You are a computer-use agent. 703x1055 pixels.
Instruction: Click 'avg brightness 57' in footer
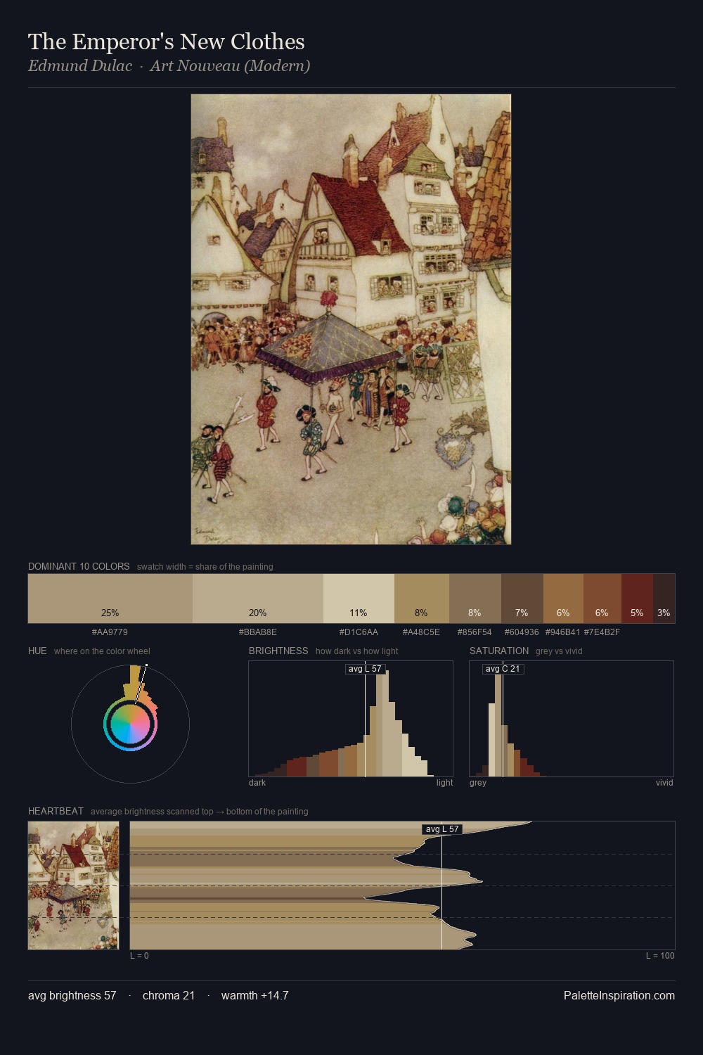pos(72,995)
